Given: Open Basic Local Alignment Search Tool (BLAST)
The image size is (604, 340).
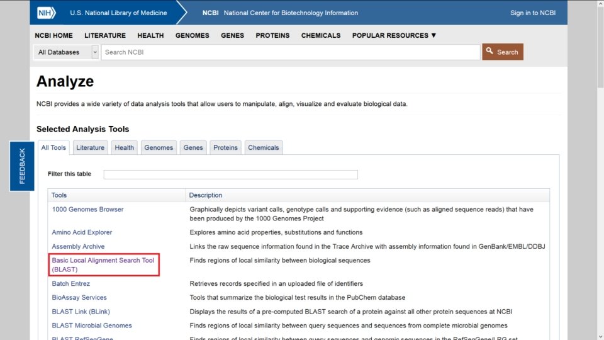Looking at the screenshot, I should coord(103,265).
